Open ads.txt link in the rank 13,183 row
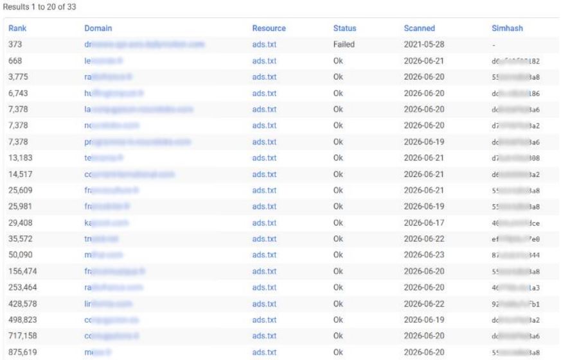 [264, 158]
